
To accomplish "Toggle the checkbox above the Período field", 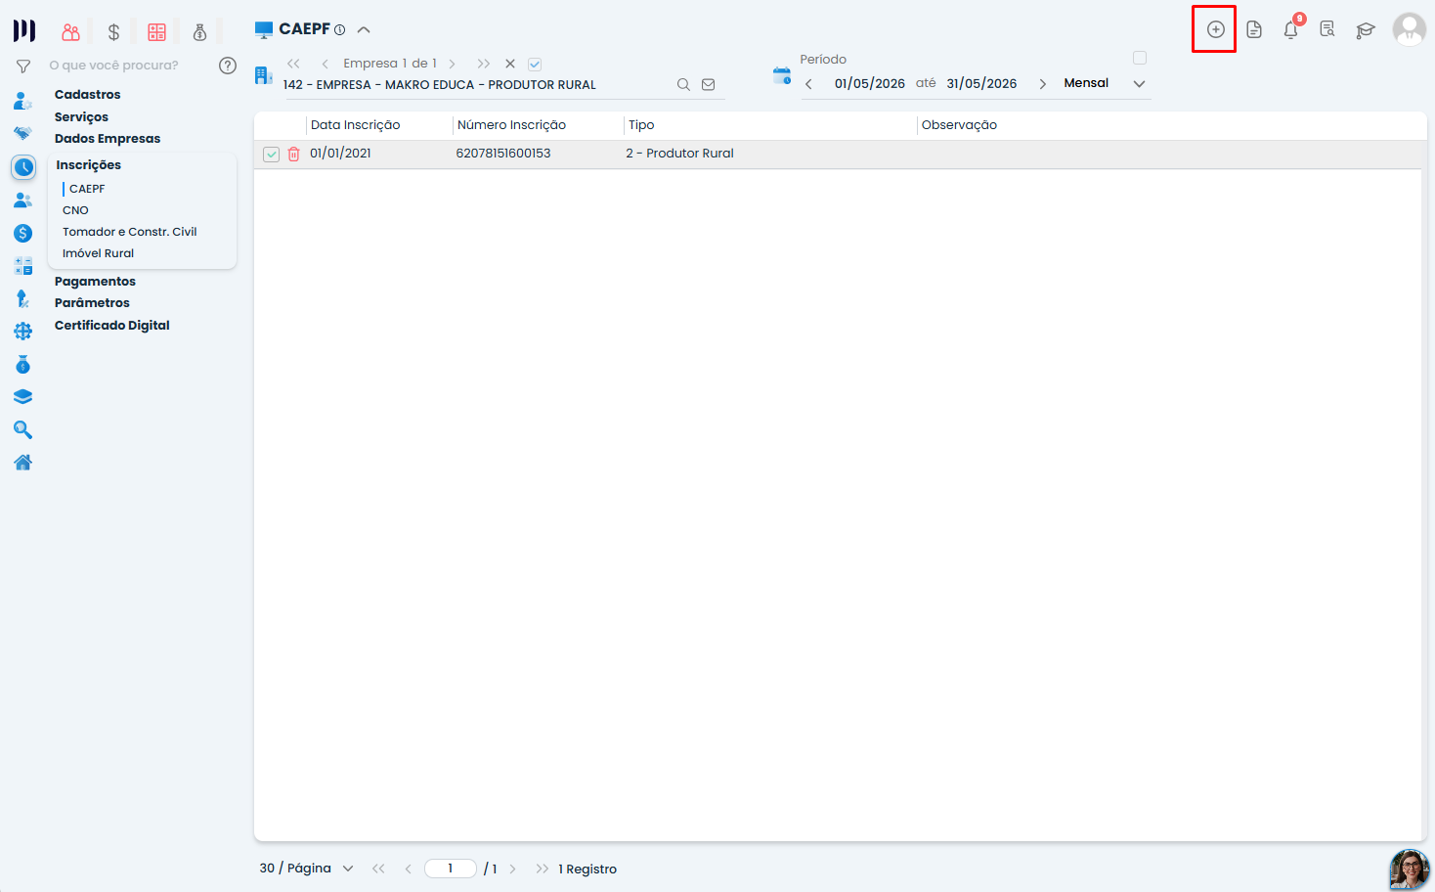I will [x=1140, y=58].
